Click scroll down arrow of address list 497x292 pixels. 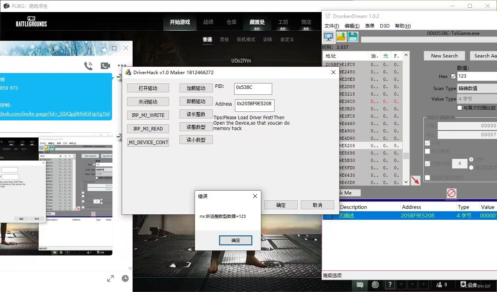tap(406, 182)
